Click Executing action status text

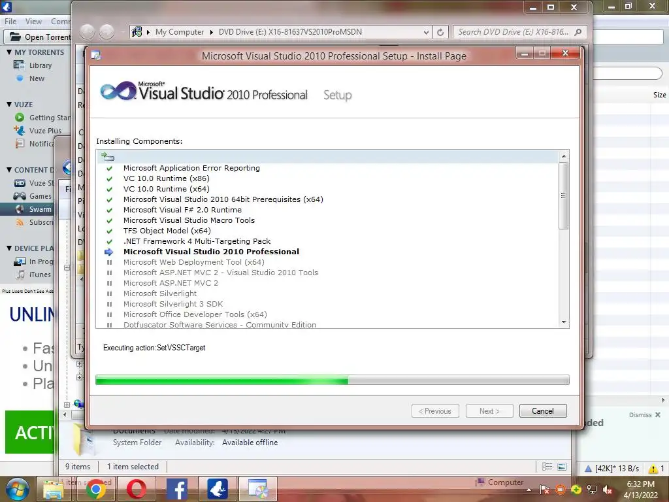tap(154, 348)
